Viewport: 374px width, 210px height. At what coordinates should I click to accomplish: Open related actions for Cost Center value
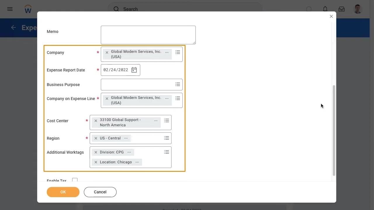156,121
